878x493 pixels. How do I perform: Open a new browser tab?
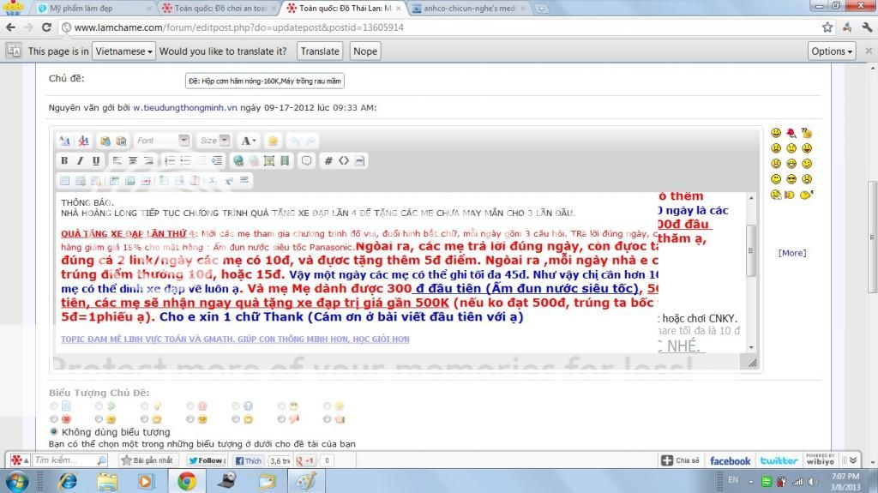(x=542, y=9)
